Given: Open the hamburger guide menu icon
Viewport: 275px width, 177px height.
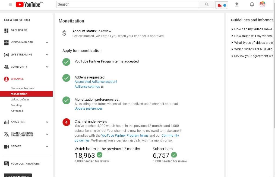Looking at the screenshot, I should coord(10,5).
